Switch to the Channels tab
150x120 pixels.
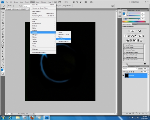point(131,66)
